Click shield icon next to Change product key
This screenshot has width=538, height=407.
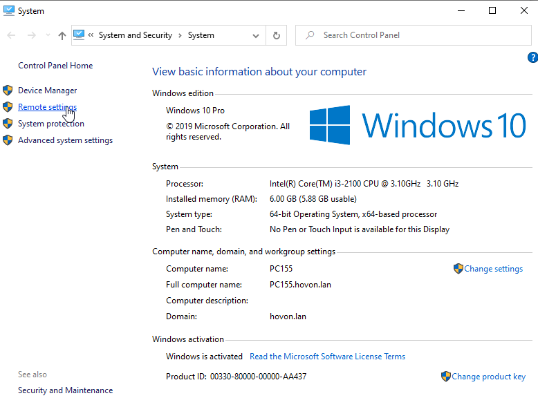click(446, 376)
